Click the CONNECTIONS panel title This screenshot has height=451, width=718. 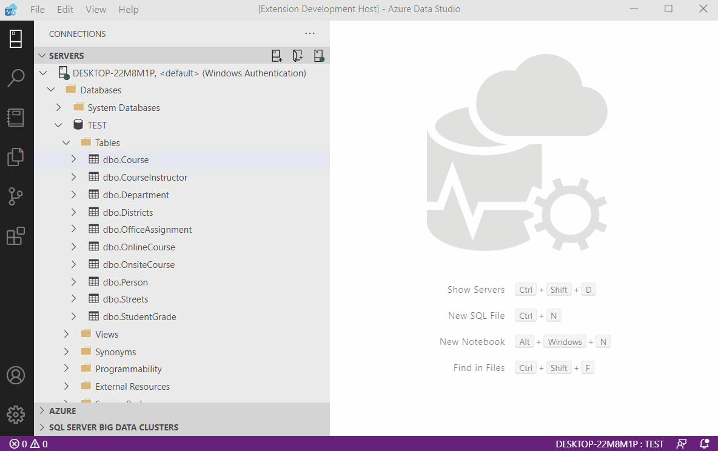point(78,34)
